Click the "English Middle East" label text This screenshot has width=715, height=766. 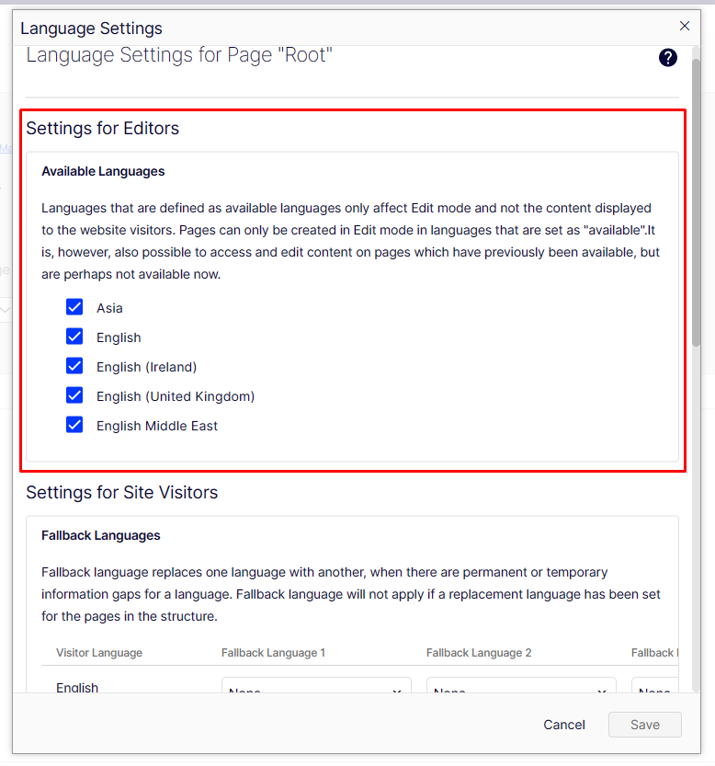click(x=157, y=426)
